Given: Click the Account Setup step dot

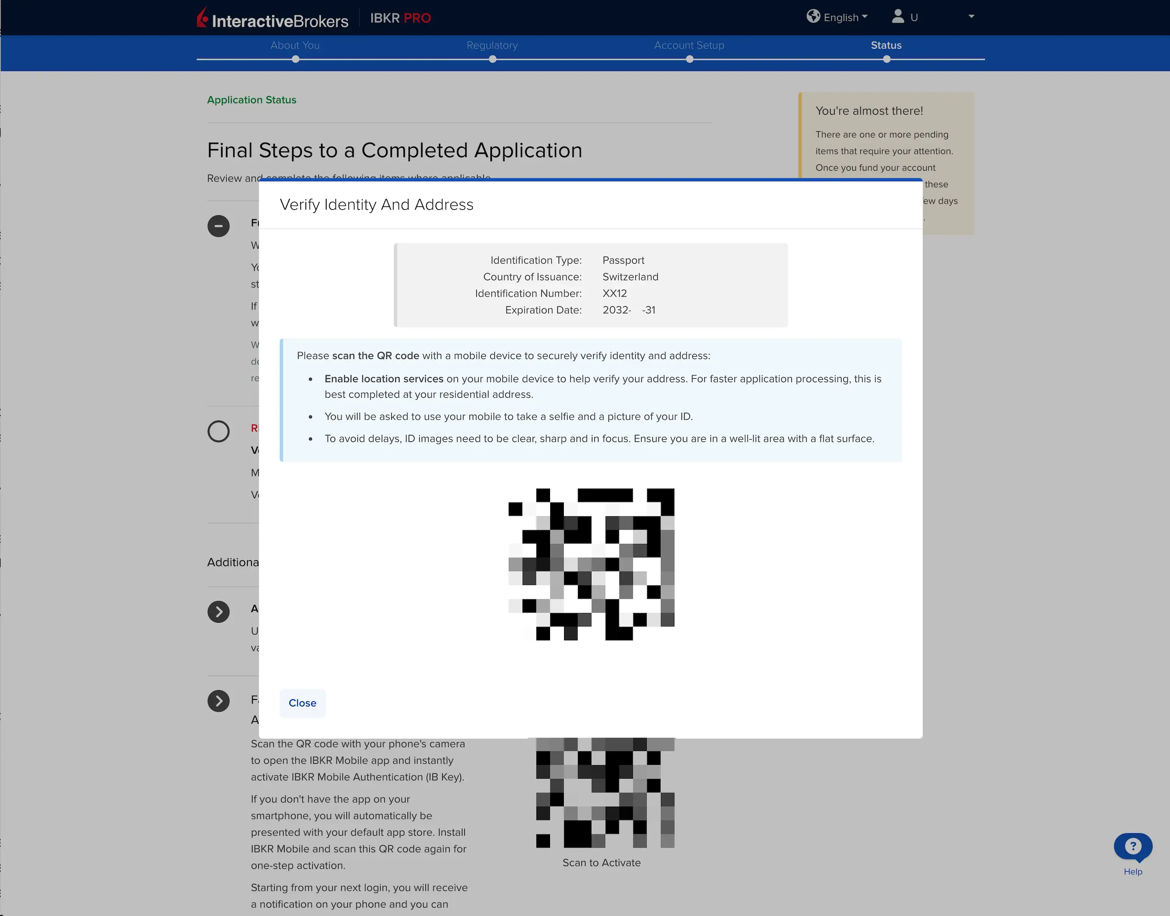Looking at the screenshot, I should coord(689,60).
